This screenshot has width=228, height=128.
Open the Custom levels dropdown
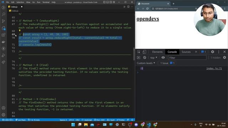coord(146,63)
